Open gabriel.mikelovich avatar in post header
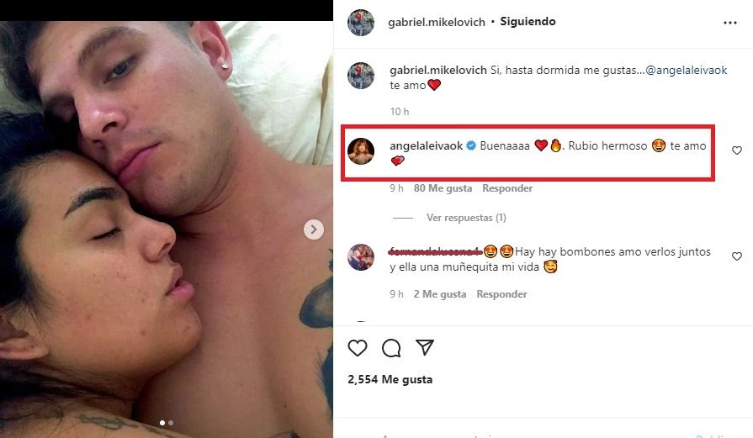The image size is (753, 438). (361, 22)
